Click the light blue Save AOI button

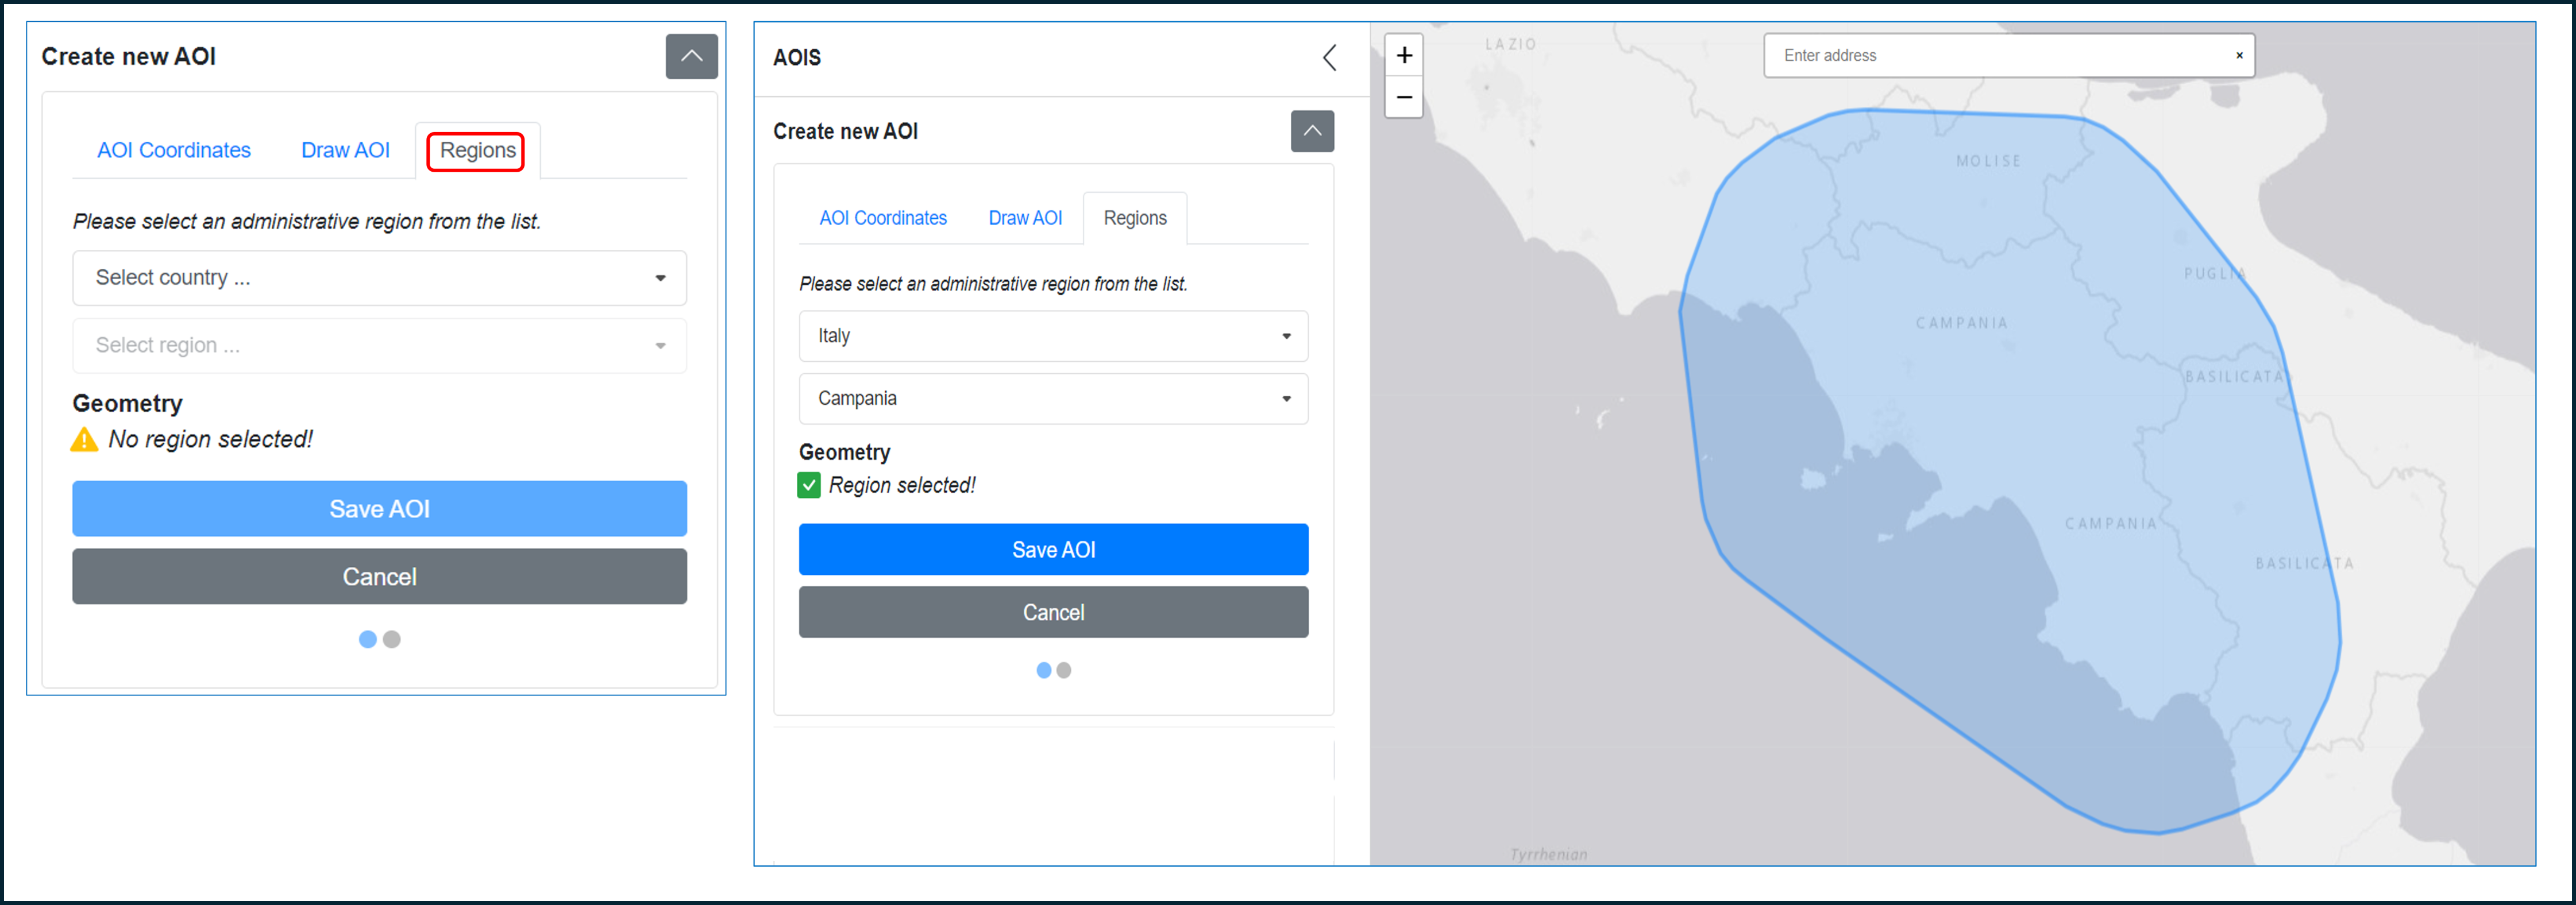379,509
